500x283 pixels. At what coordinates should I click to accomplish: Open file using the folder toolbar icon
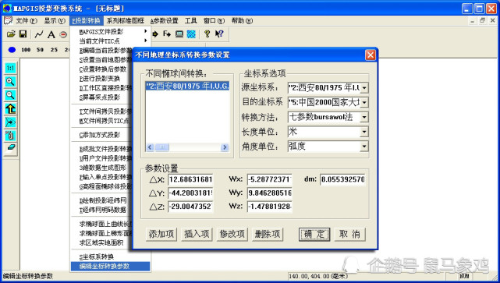click(11, 34)
